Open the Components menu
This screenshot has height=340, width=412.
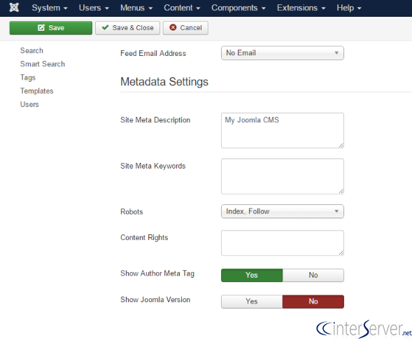click(239, 8)
